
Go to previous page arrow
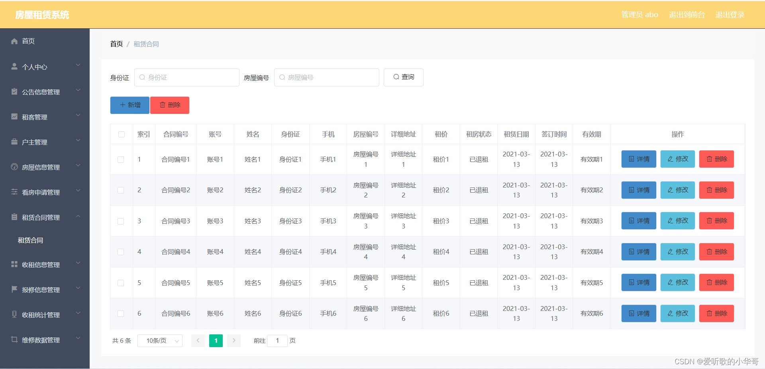pyautogui.click(x=198, y=341)
